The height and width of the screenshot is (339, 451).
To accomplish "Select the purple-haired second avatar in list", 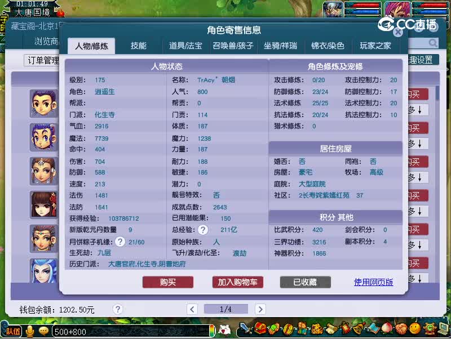I will (x=44, y=137).
